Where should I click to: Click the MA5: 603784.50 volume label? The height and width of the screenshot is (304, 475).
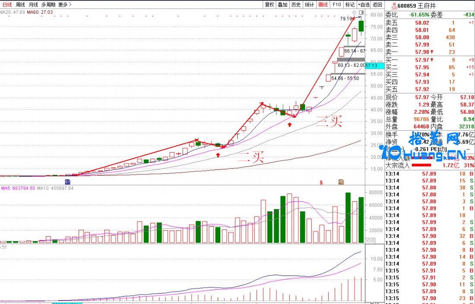[x=18, y=188]
